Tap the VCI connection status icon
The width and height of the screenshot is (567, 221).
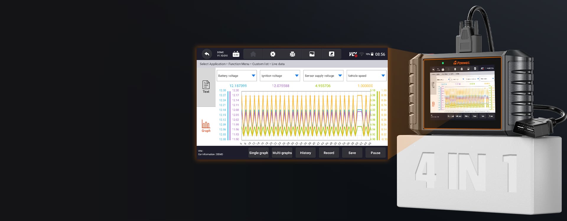pyautogui.click(x=353, y=54)
